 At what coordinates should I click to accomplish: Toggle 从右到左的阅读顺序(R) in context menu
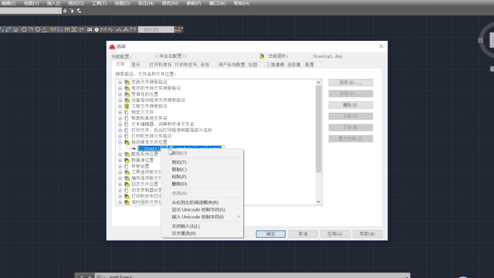click(202, 202)
